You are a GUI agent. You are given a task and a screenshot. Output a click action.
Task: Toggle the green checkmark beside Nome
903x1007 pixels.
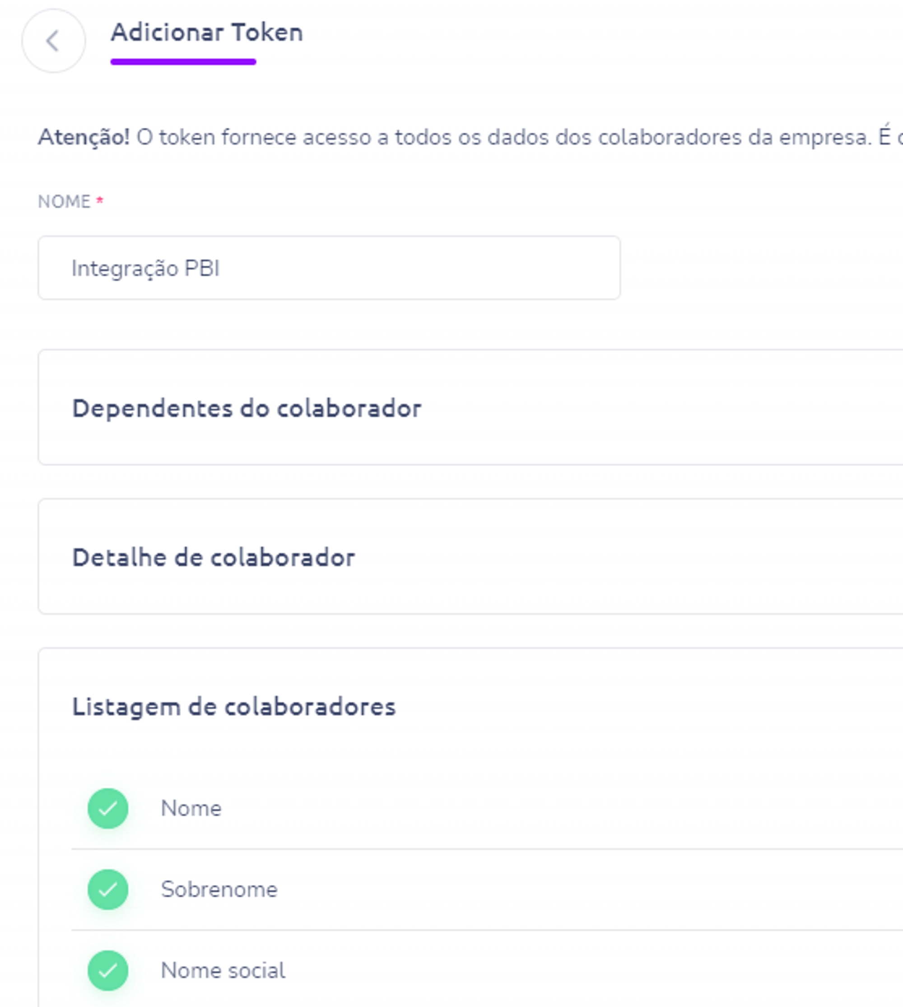pyautogui.click(x=107, y=808)
